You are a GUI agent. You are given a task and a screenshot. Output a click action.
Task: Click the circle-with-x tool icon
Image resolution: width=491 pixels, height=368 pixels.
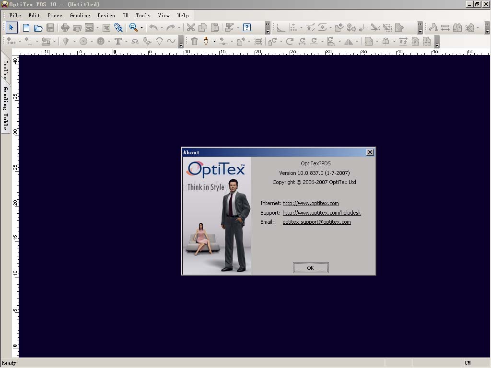[x=83, y=41]
